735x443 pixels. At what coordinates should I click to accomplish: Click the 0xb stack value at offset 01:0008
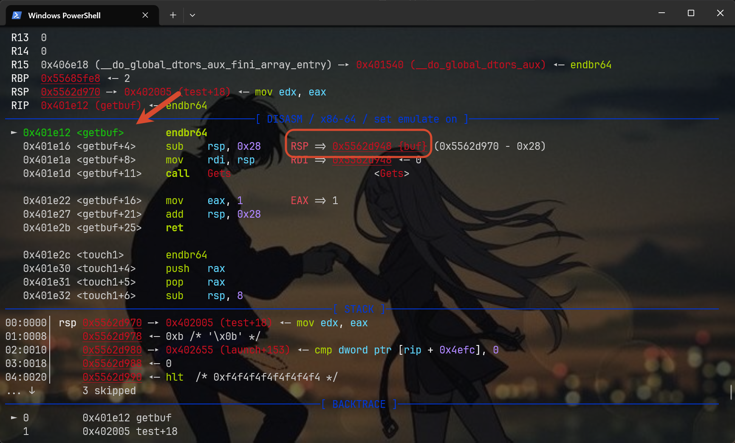[175, 336]
